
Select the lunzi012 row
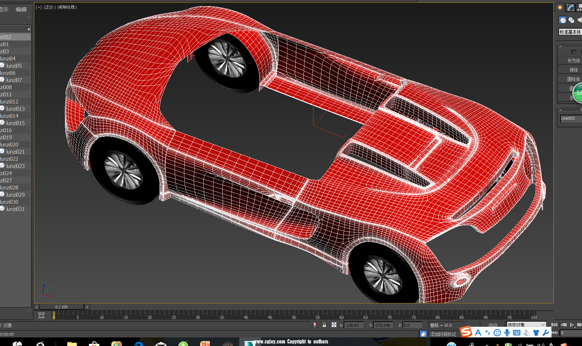[15, 102]
